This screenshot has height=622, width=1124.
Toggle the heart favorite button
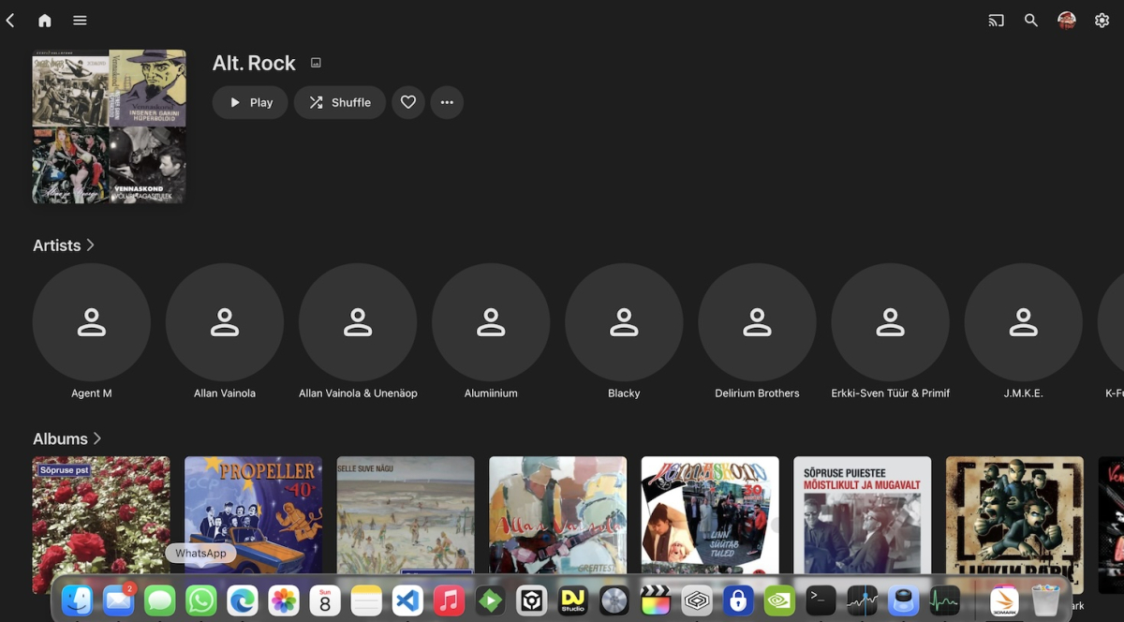408,103
